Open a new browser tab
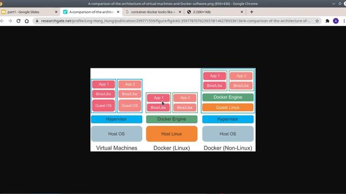The image size is (346, 194). 251,12
